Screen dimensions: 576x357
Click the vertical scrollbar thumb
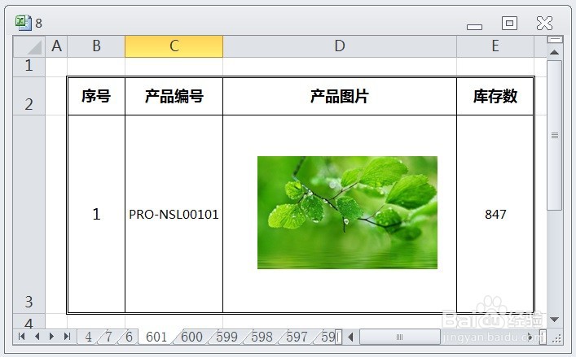pos(554,135)
